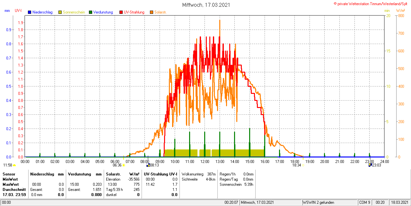This screenshot has height=206, width=411.
Task: Click the 800 value on the solar axis
Action: (401, 15)
